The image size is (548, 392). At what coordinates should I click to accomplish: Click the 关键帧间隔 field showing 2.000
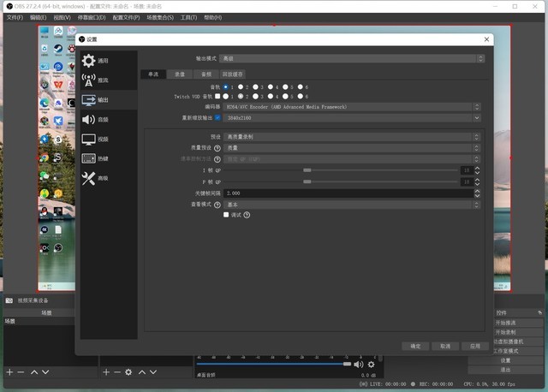[348, 193]
